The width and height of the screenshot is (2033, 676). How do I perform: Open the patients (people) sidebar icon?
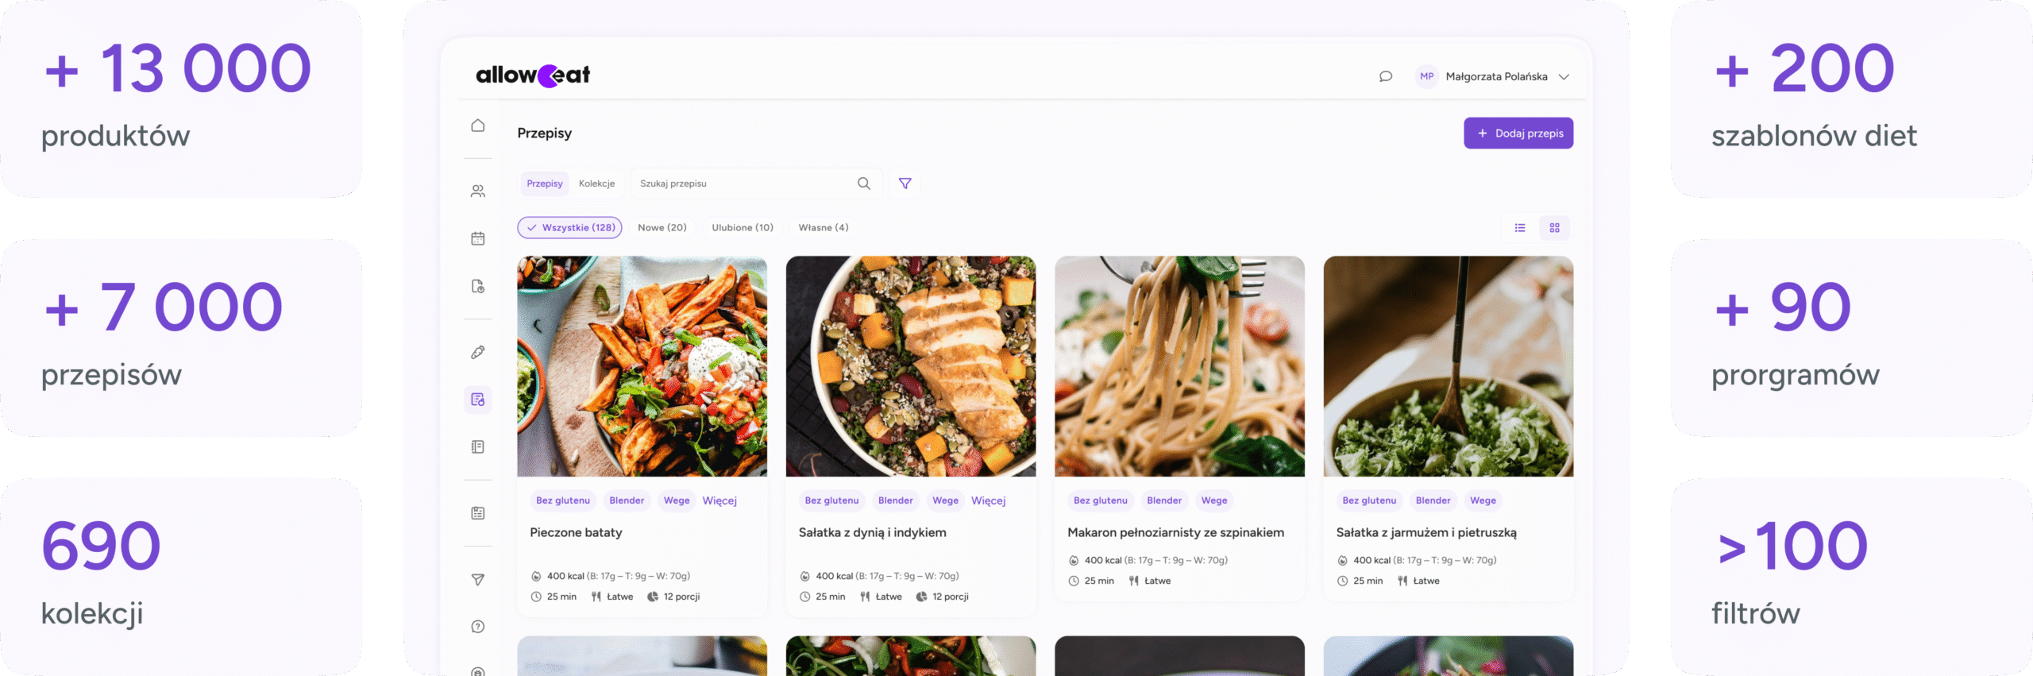(x=477, y=191)
